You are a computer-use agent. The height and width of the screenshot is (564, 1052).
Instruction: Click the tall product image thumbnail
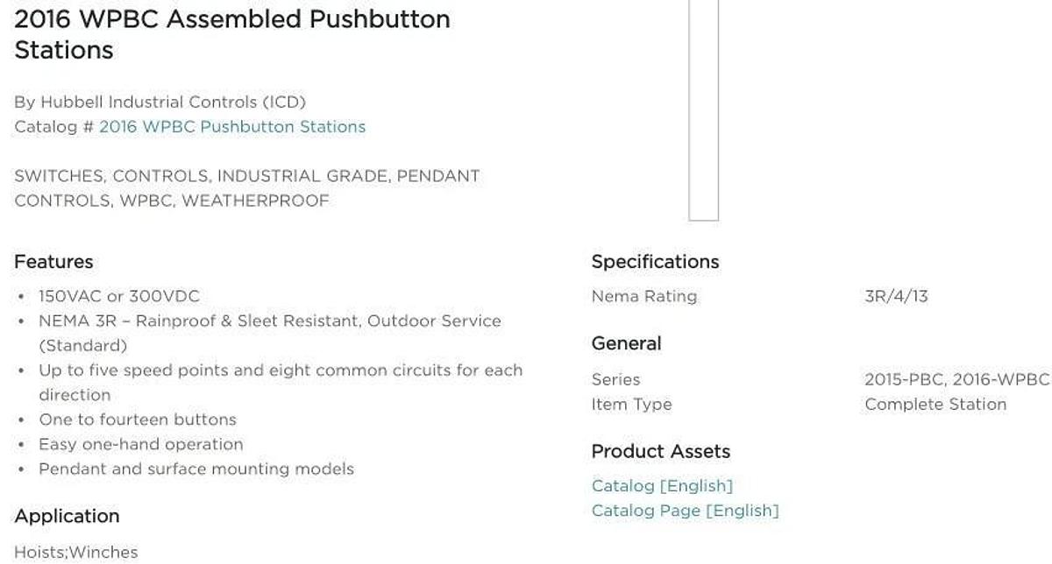pos(703,110)
